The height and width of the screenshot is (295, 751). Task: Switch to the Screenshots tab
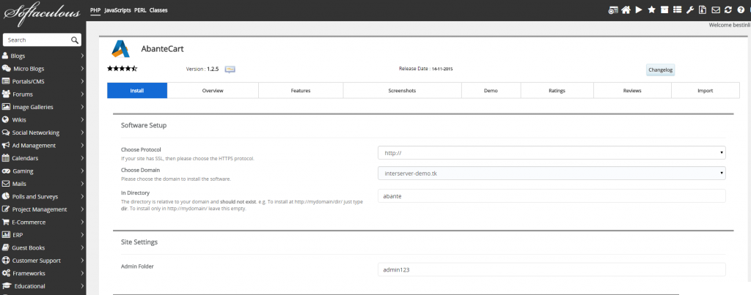coord(402,90)
